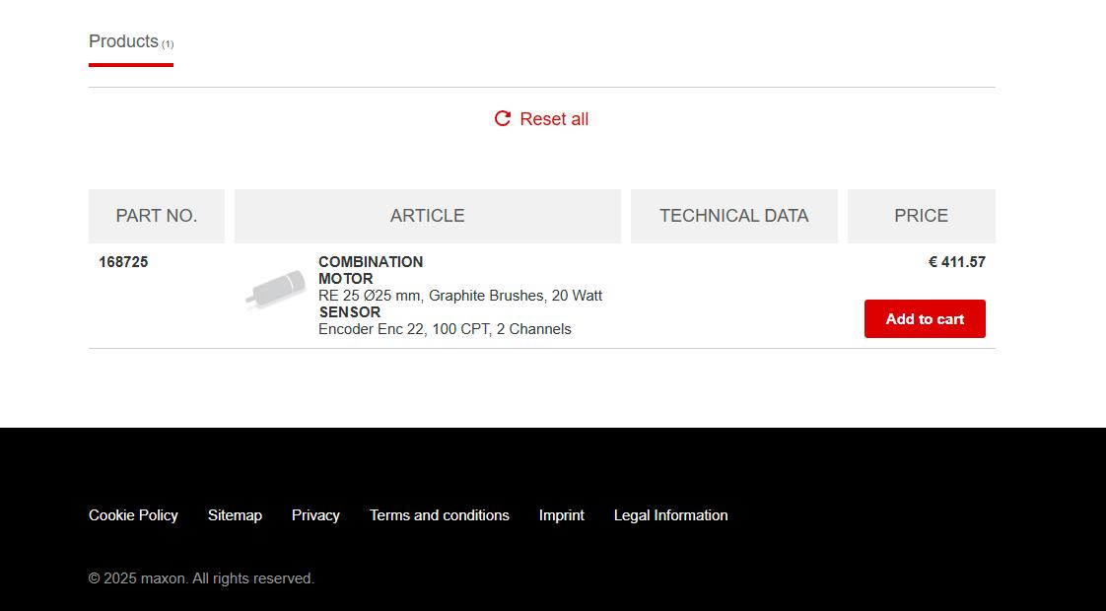Select the RE 25 Graphite Brushes motor description
Screen dimensions: 1106x611
pyautogui.click(x=460, y=296)
